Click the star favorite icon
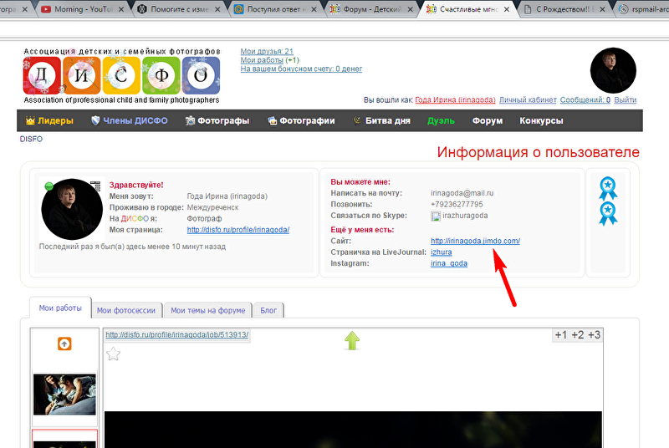This screenshot has height=448, width=669. click(x=114, y=354)
